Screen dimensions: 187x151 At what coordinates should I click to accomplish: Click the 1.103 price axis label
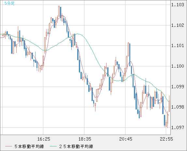click(178, 5)
